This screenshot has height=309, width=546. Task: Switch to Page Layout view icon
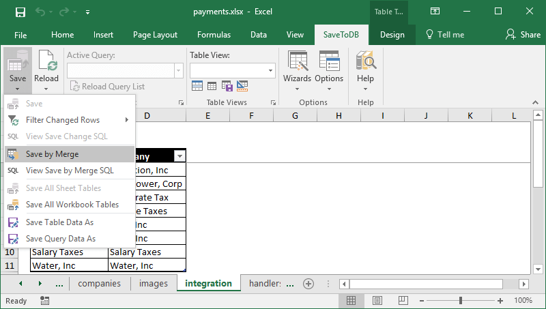377,300
